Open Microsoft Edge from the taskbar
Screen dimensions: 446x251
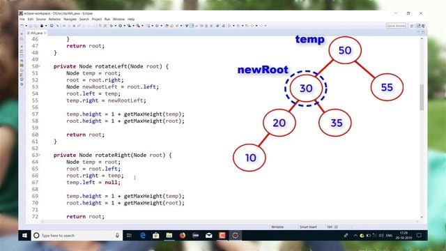pos(142,236)
